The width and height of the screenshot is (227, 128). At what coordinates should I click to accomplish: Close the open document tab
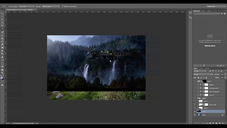35,10
